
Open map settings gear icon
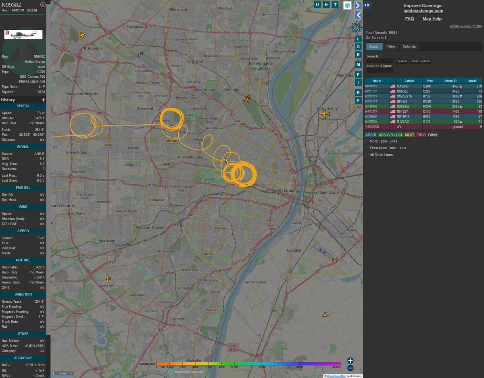point(357,27)
